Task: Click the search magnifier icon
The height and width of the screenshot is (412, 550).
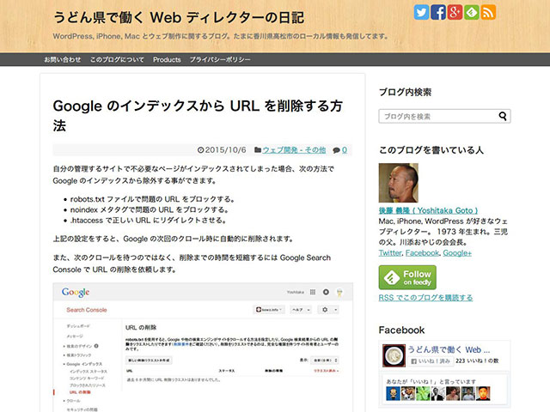Action: (x=503, y=116)
